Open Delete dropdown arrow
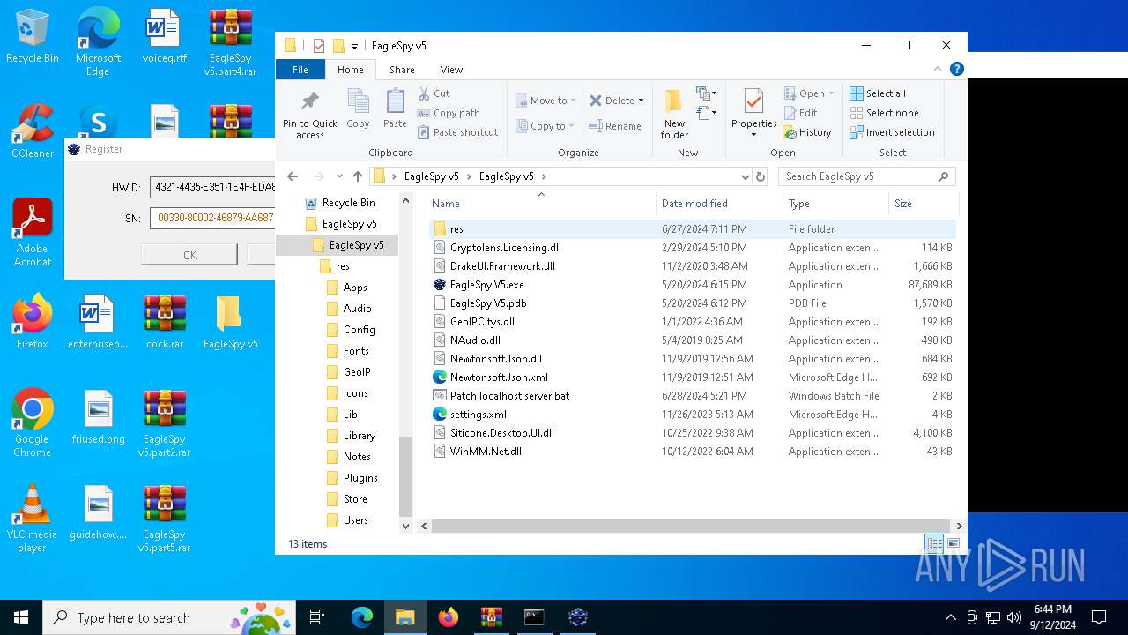This screenshot has height=635, width=1128. click(x=641, y=101)
